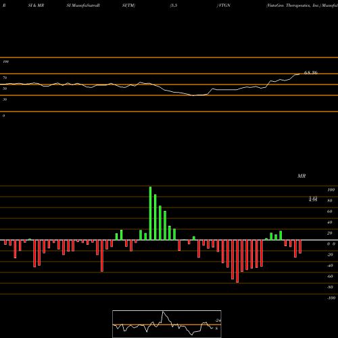
Task: Click the 'SI(TM)' header label
Action: click(128, 5)
